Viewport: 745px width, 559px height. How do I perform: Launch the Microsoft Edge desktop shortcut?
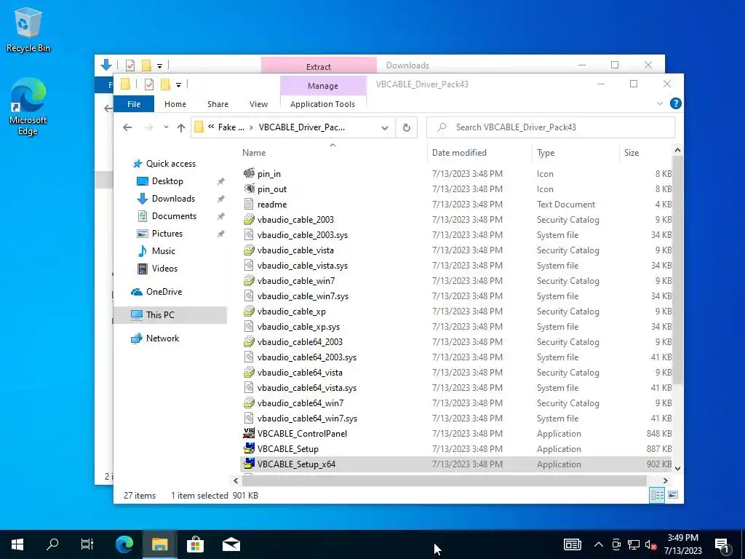tap(28, 106)
